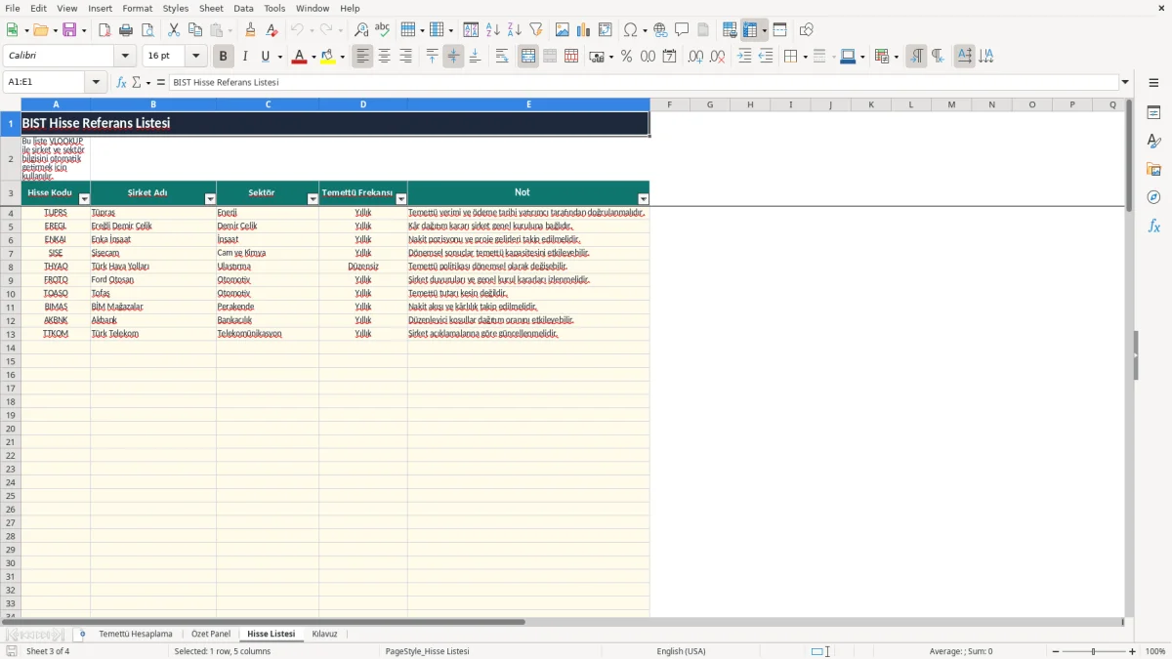Switch to Özet Panel sheet tab
The height and width of the screenshot is (659, 1172).
tap(211, 635)
